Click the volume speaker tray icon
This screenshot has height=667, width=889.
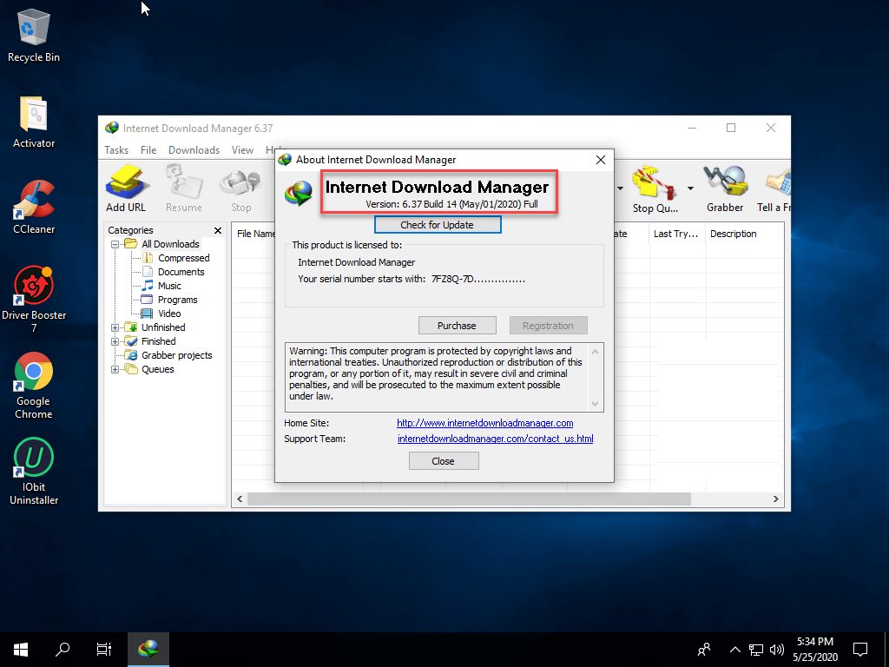tap(777, 650)
